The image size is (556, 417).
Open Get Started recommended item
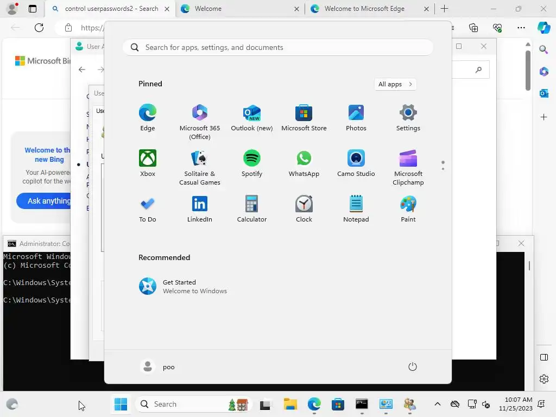[x=183, y=286]
